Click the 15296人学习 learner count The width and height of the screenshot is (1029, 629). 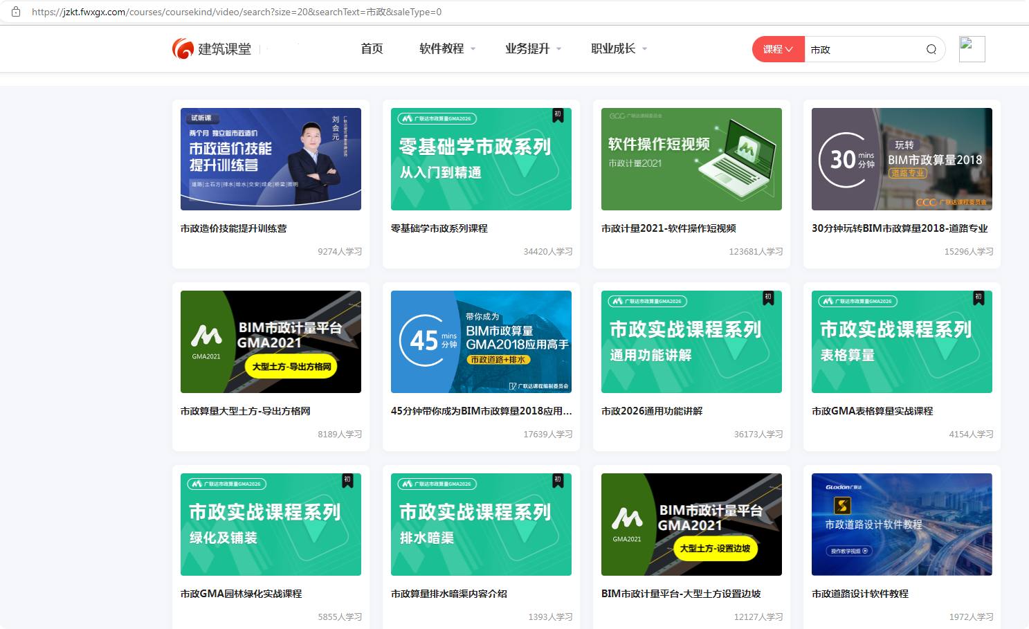[x=969, y=252]
